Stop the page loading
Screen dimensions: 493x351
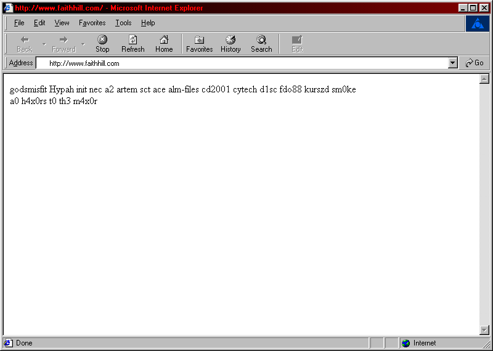pos(102,44)
